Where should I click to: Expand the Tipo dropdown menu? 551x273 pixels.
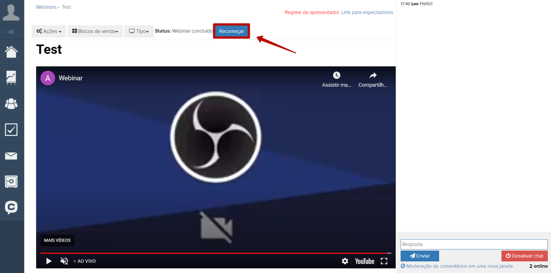pyautogui.click(x=139, y=31)
